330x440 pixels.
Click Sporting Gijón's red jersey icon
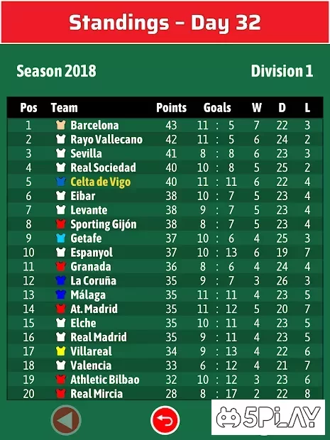tap(60, 224)
